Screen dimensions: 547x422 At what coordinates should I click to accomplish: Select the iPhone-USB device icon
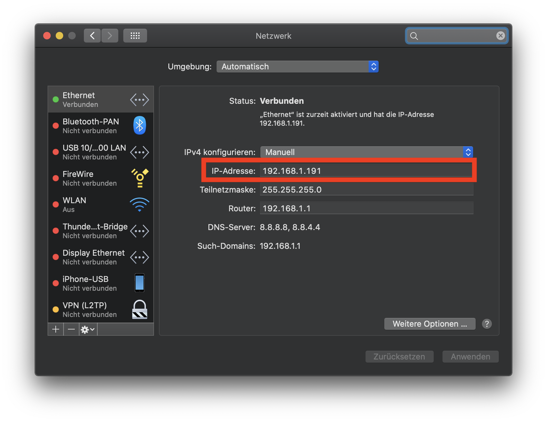pos(140,283)
